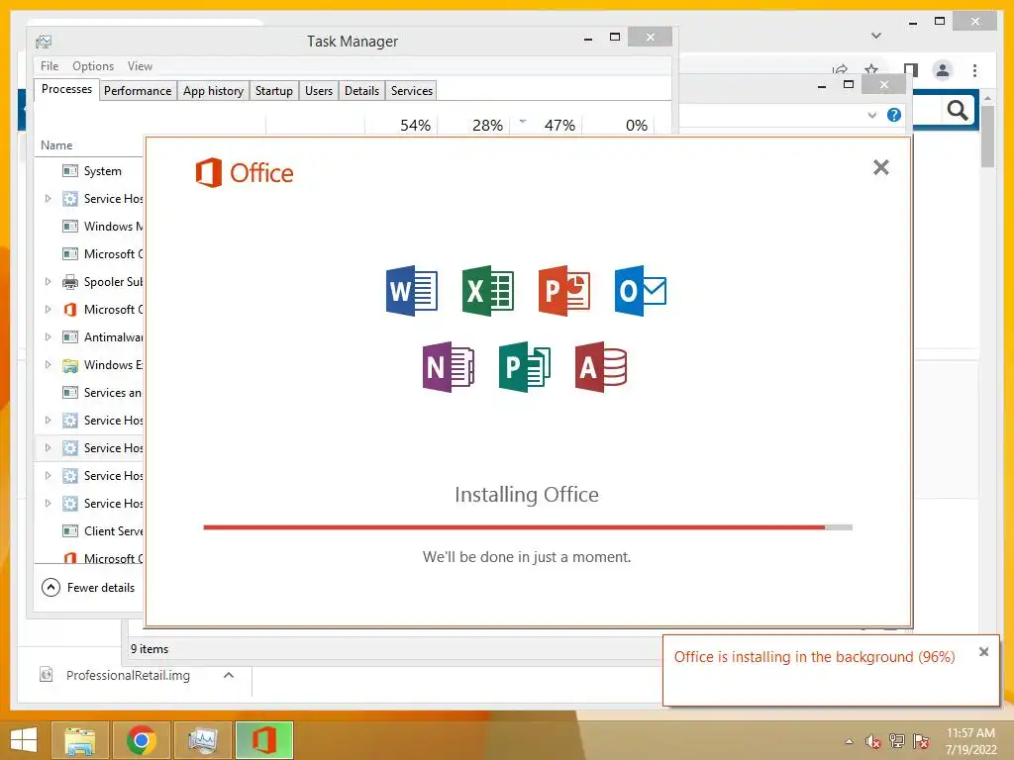Open the Explorer window help icon
The width and height of the screenshot is (1014, 760).
894,115
